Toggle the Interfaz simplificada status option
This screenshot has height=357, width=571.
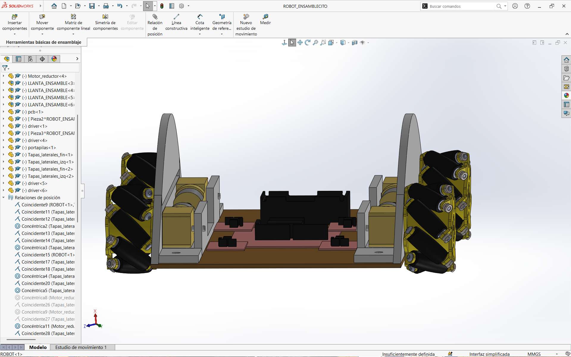[x=489, y=354]
